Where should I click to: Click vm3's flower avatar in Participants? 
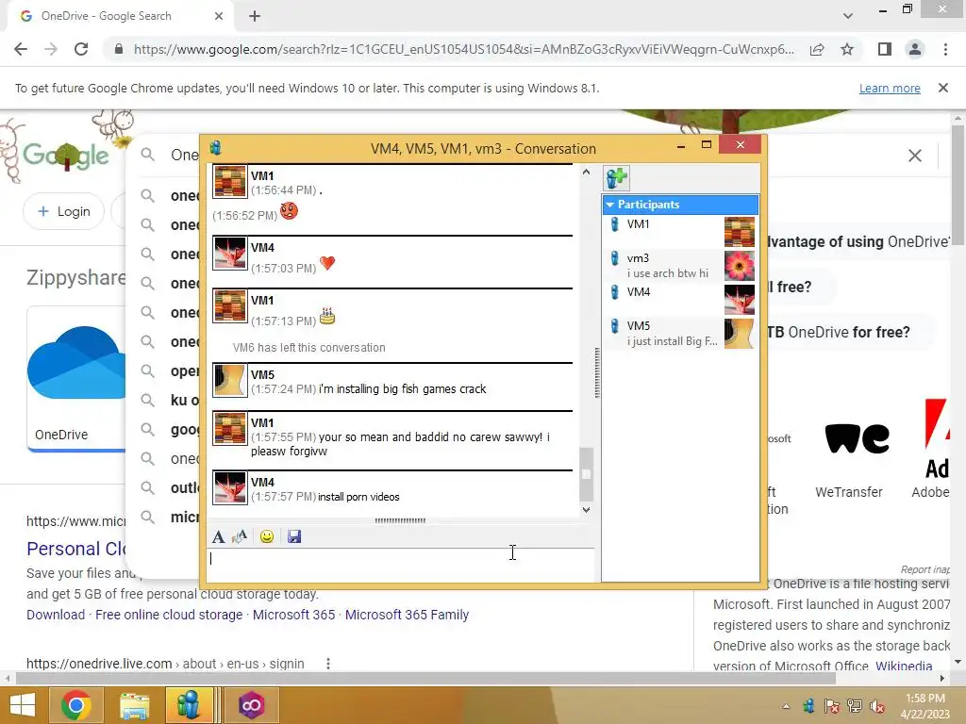[x=740, y=266]
